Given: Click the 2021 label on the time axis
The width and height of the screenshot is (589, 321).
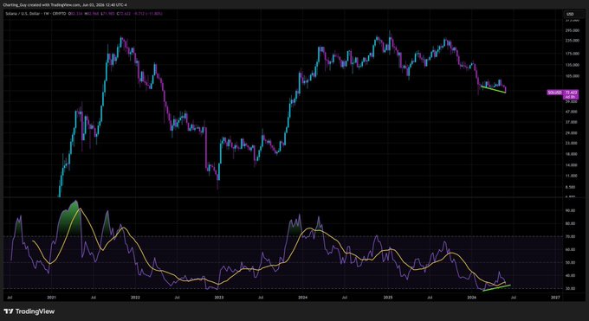Looking at the screenshot, I should click(x=51, y=297).
